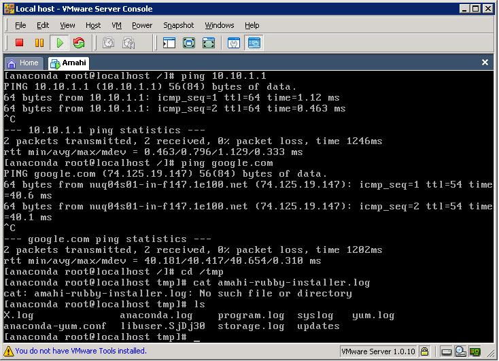Click the 'ping google.com' command line

(139, 163)
